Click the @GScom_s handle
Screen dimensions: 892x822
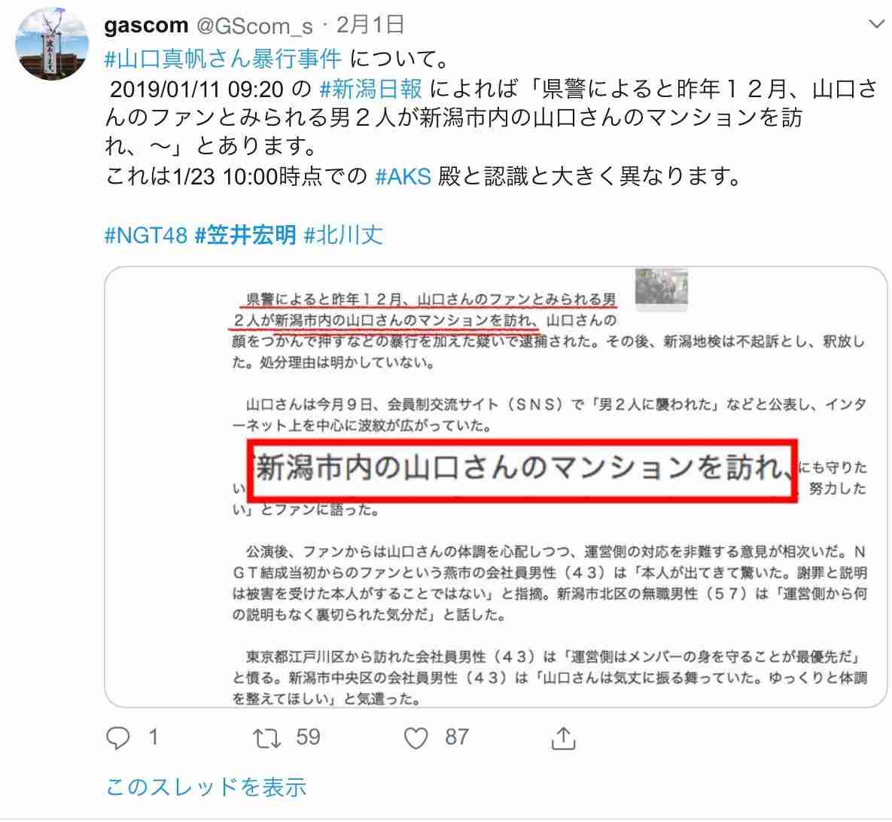254,26
